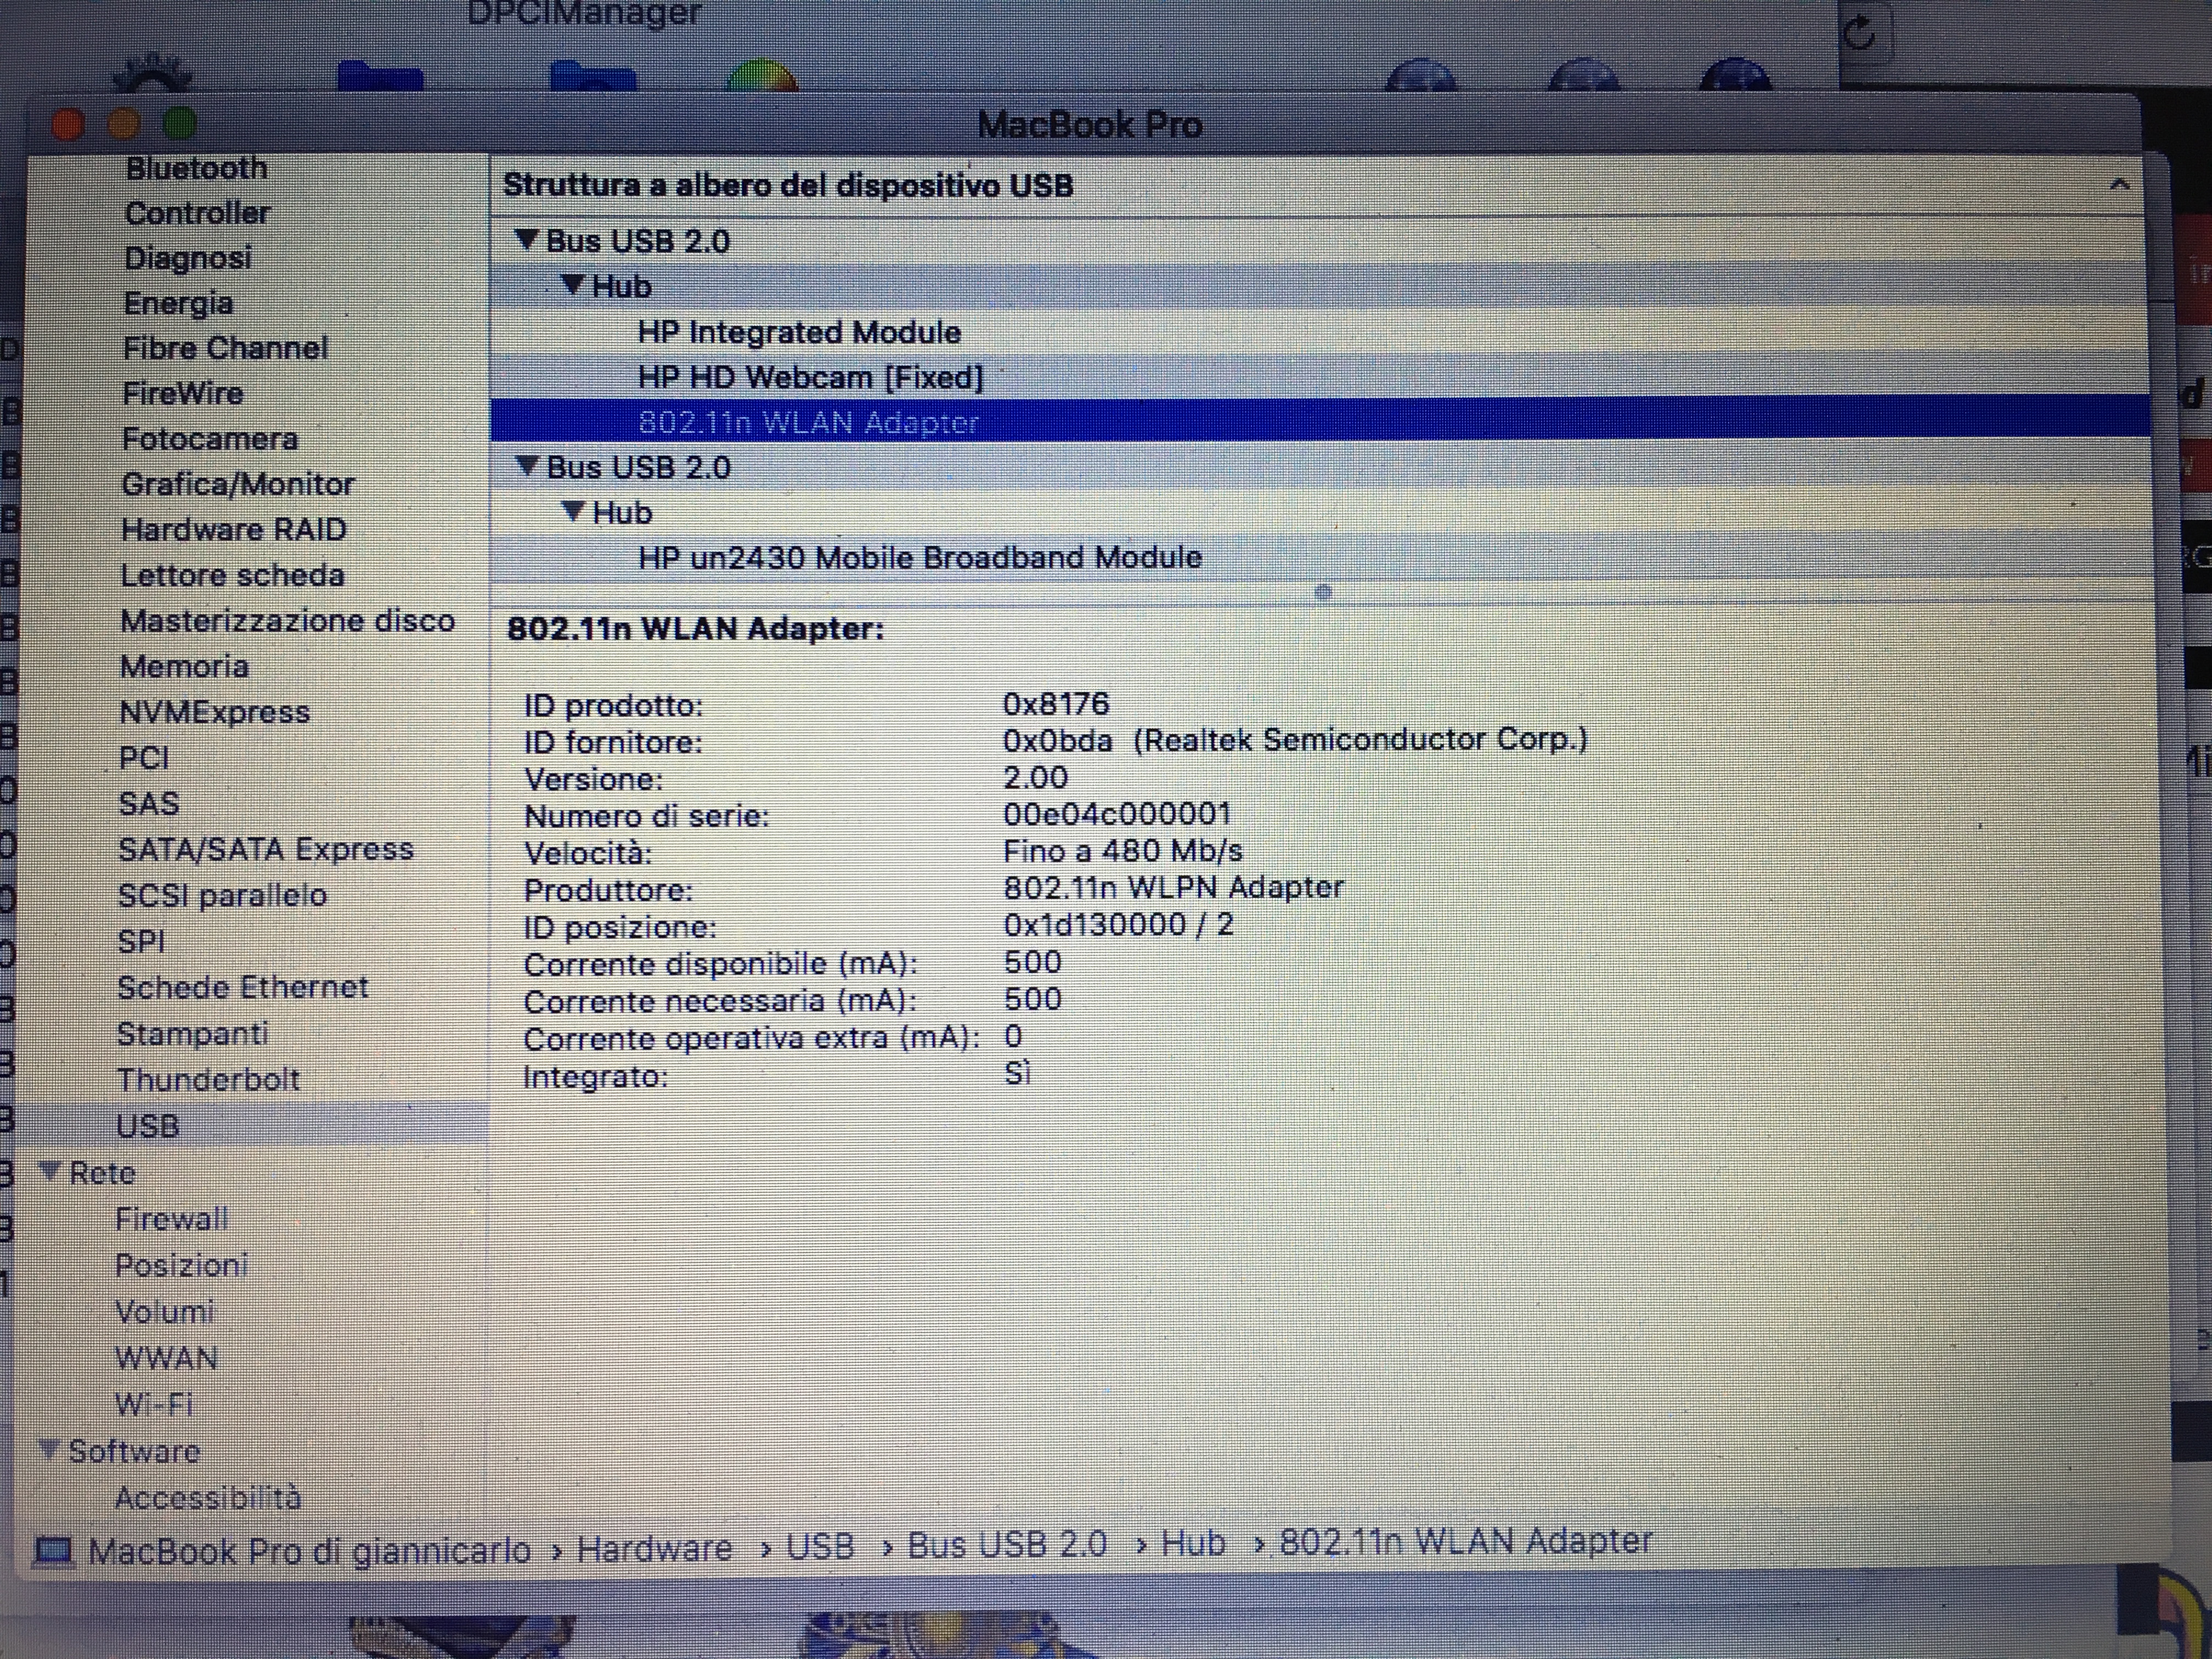Click the sort arrow in the USB tree header
This screenshot has height=1659, width=2212.
pyautogui.click(x=2119, y=185)
